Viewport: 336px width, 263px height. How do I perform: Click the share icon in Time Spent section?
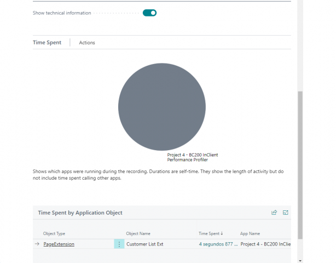pyautogui.click(x=274, y=213)
